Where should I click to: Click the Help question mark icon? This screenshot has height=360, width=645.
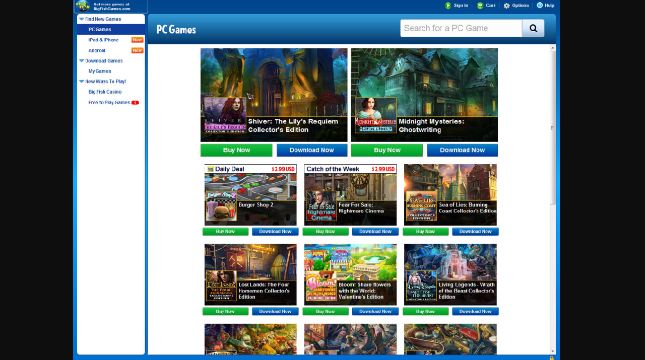click(540, 6)
